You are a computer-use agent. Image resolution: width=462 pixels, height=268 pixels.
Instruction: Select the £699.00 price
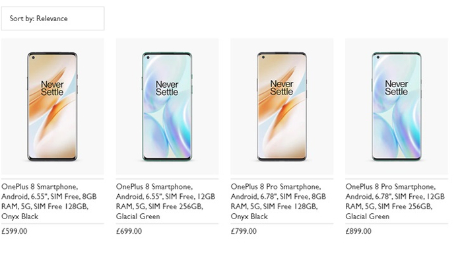(x=129, y=232)
